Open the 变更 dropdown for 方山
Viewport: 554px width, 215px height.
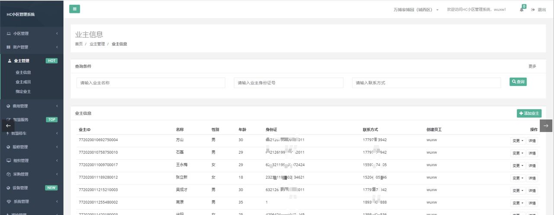pos(518,141)
